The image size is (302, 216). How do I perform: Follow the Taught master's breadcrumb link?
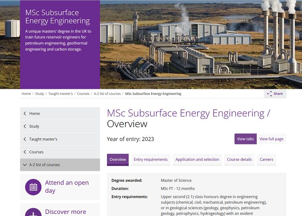point(60,94)
